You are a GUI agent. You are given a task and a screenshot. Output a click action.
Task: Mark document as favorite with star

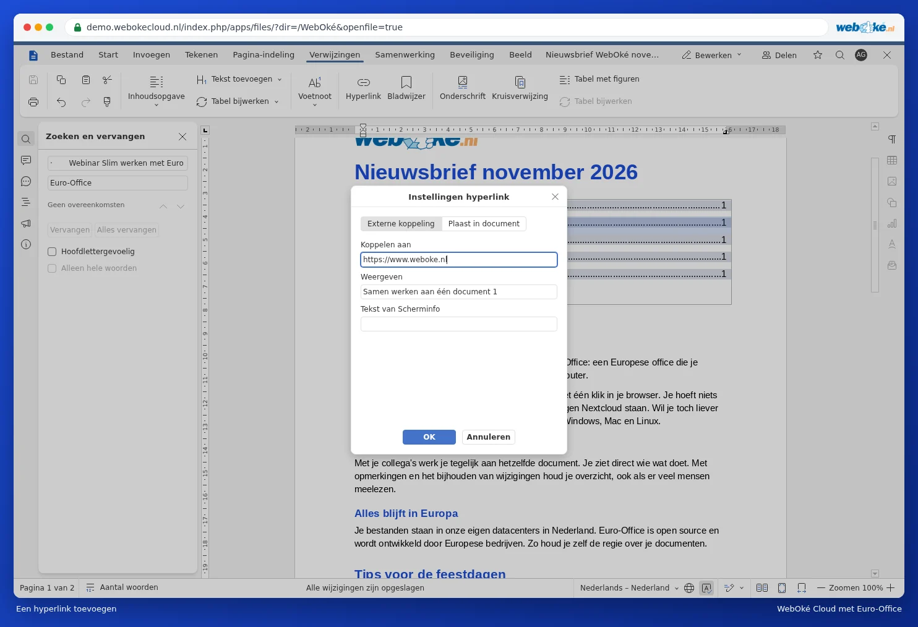click(x=818, y=55)
